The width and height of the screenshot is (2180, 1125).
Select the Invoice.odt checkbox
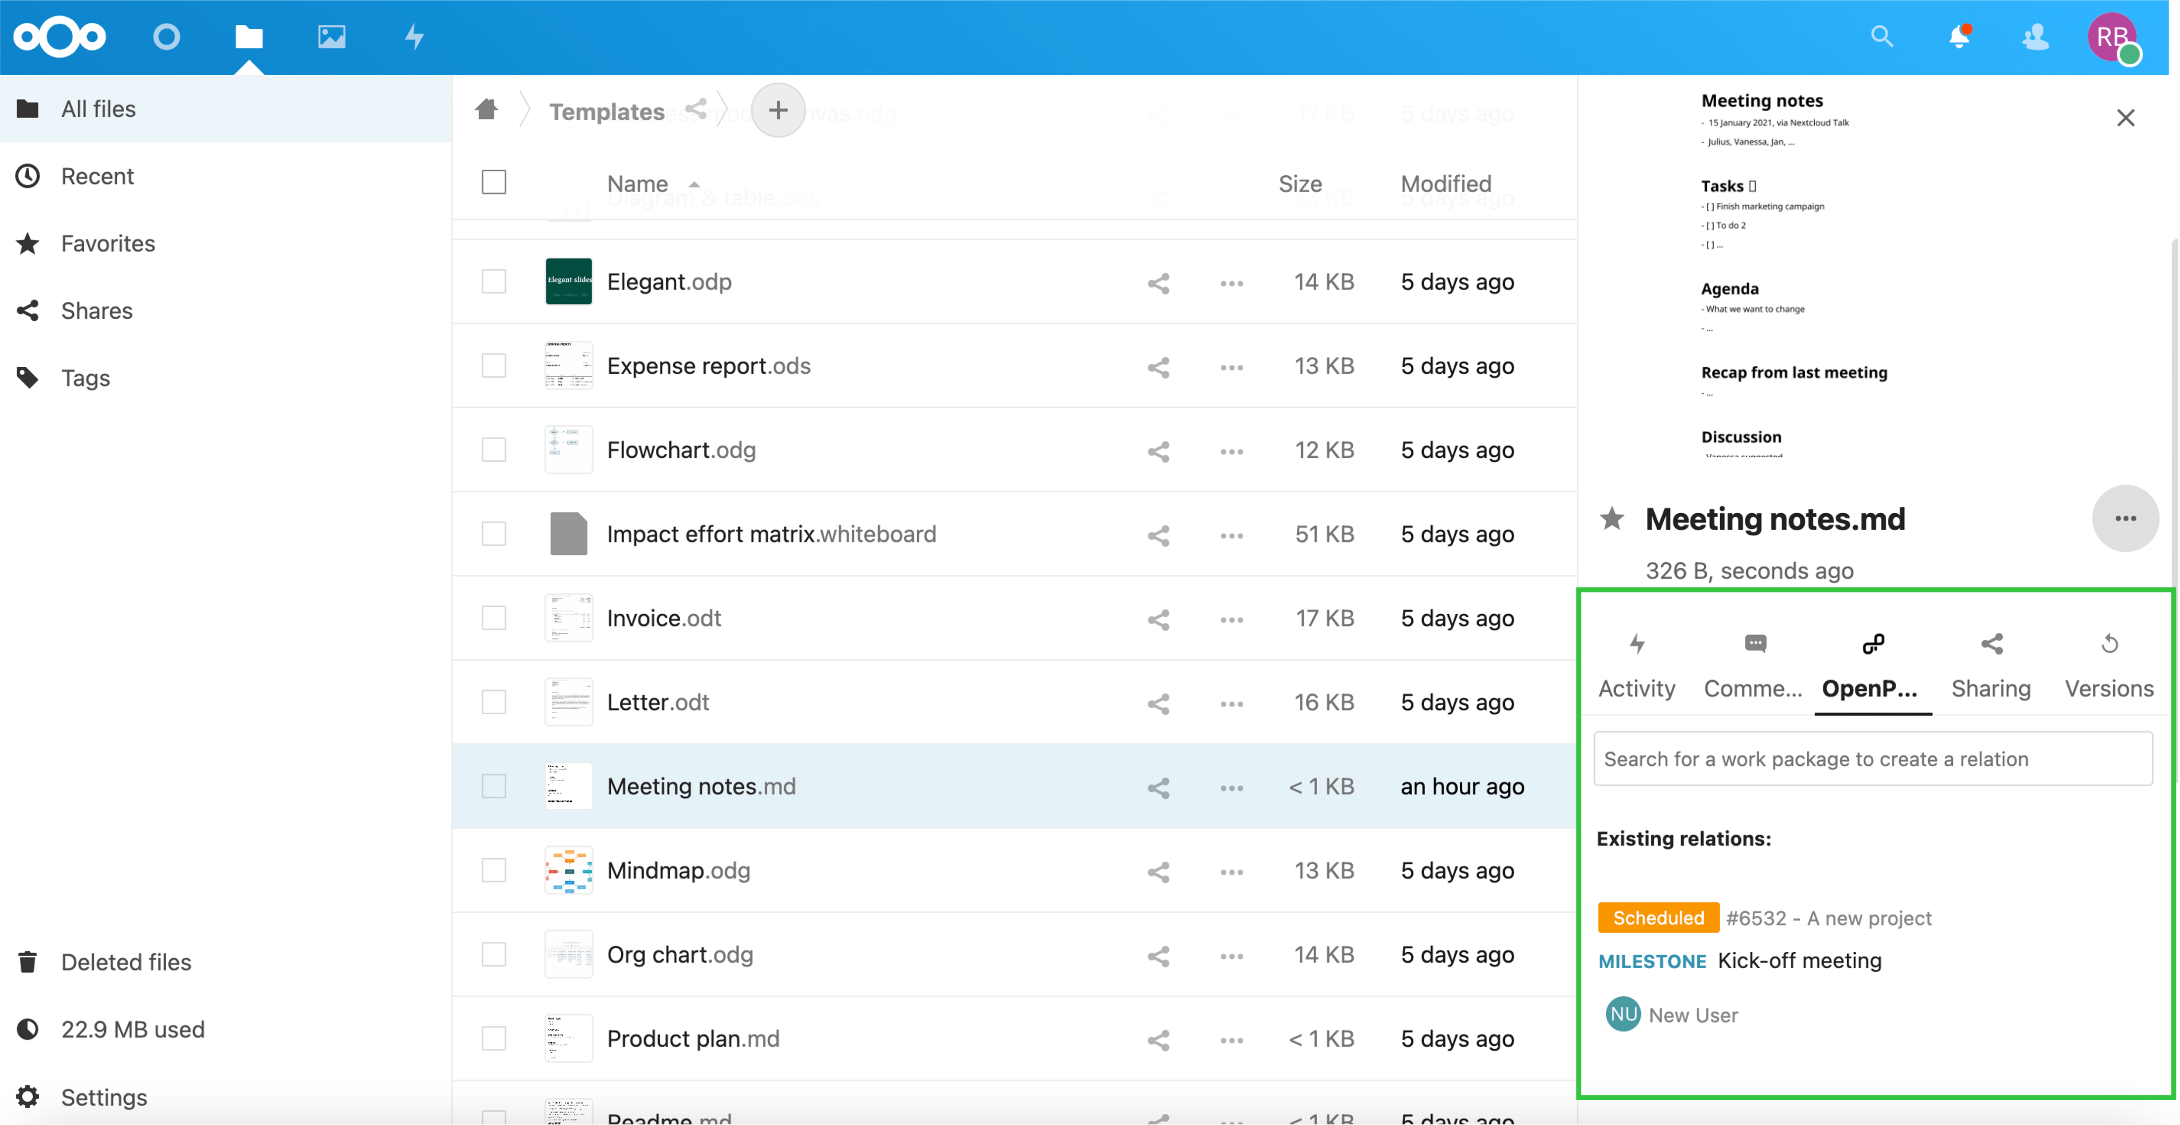click(x=494, y=618)
